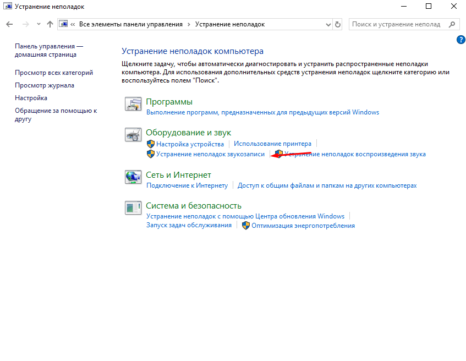Open "Использование принтера" troubleshooter
The height and width of the screenshot is (361, 466).
pyautogui.click(x=272, y=144)
